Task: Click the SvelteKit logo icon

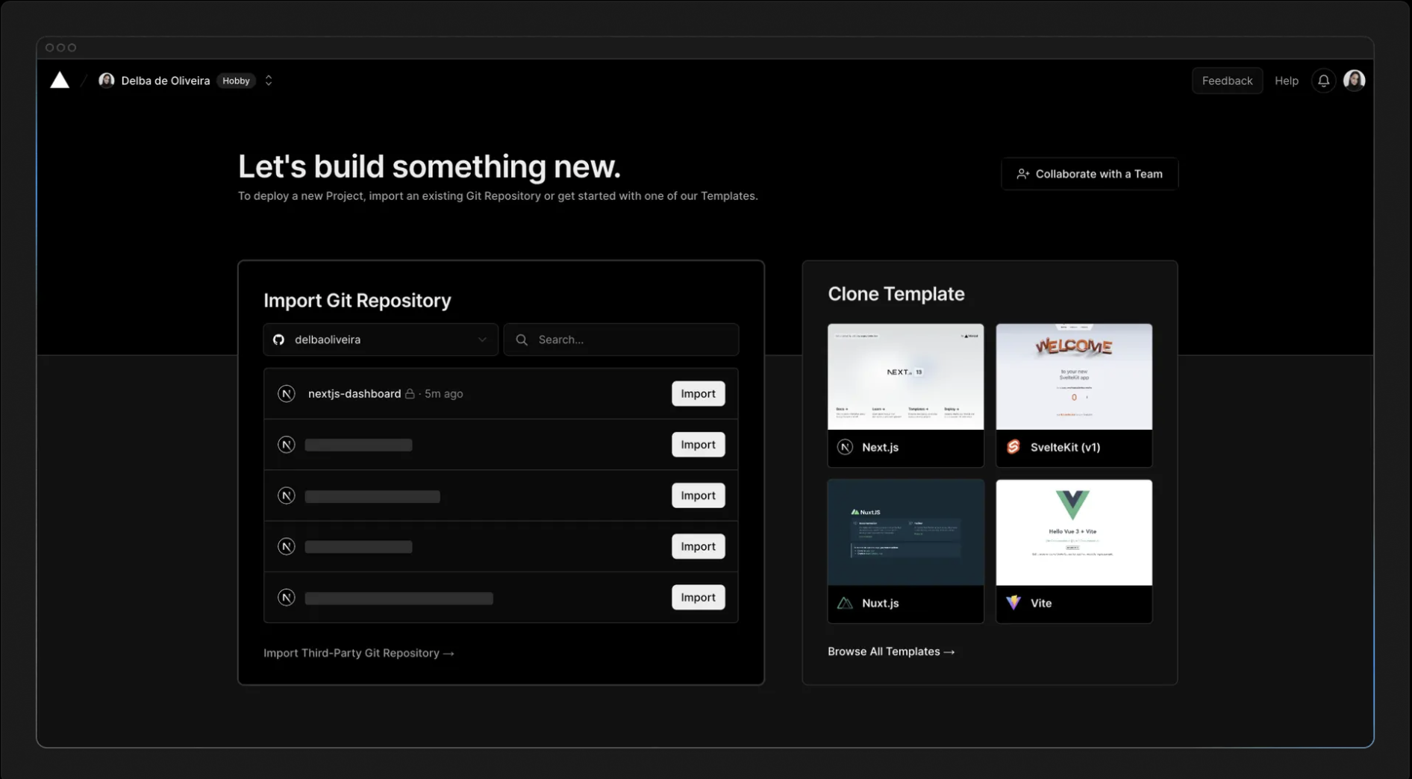Action: tap(1013, 447)
